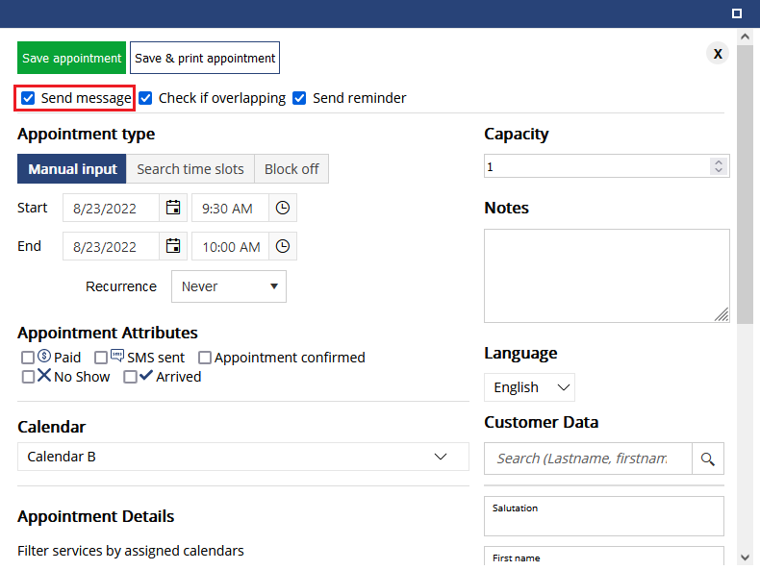The height and width of the screenshot is (570, 760).
Task: Click the Appointment Attributes heading
Action: [x=108, y=333]
